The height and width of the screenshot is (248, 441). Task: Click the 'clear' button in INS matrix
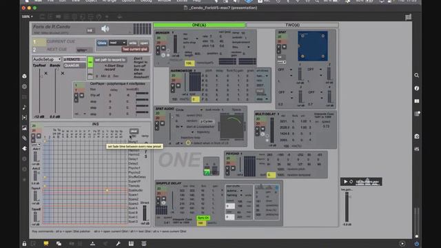click(x=134, y=131)
